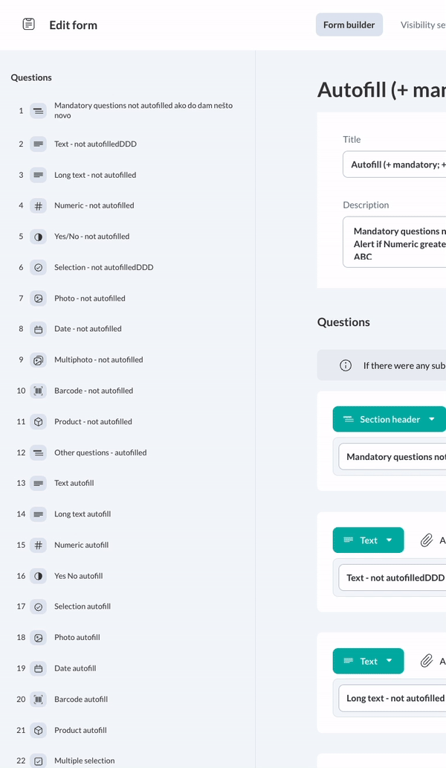Screen dimensions: 446x768
Task: Open the Section header type dropdown
Action: tap(389, 419)
